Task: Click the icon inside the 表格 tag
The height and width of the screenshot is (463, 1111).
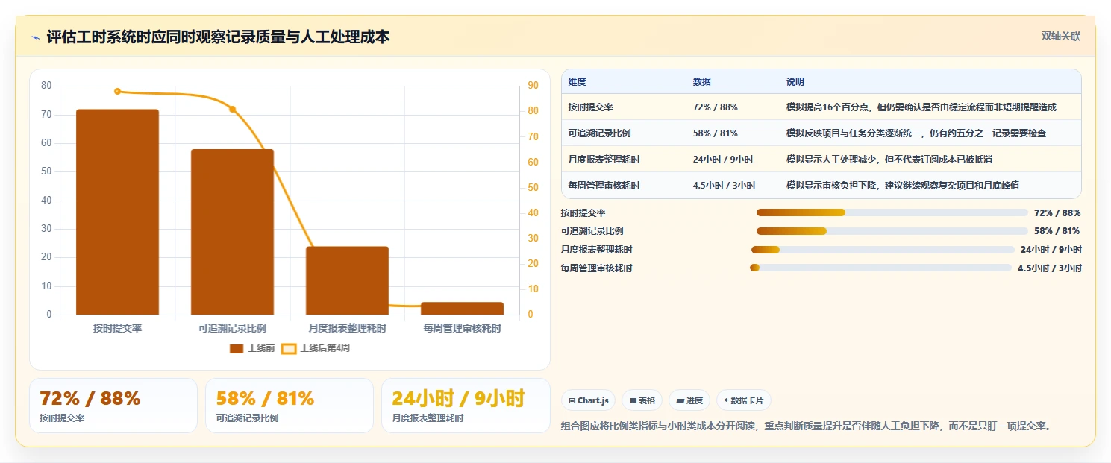Action: click(x=633, y=400)
